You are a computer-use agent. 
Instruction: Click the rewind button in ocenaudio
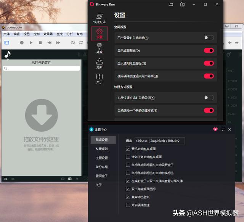coord(50,42)
